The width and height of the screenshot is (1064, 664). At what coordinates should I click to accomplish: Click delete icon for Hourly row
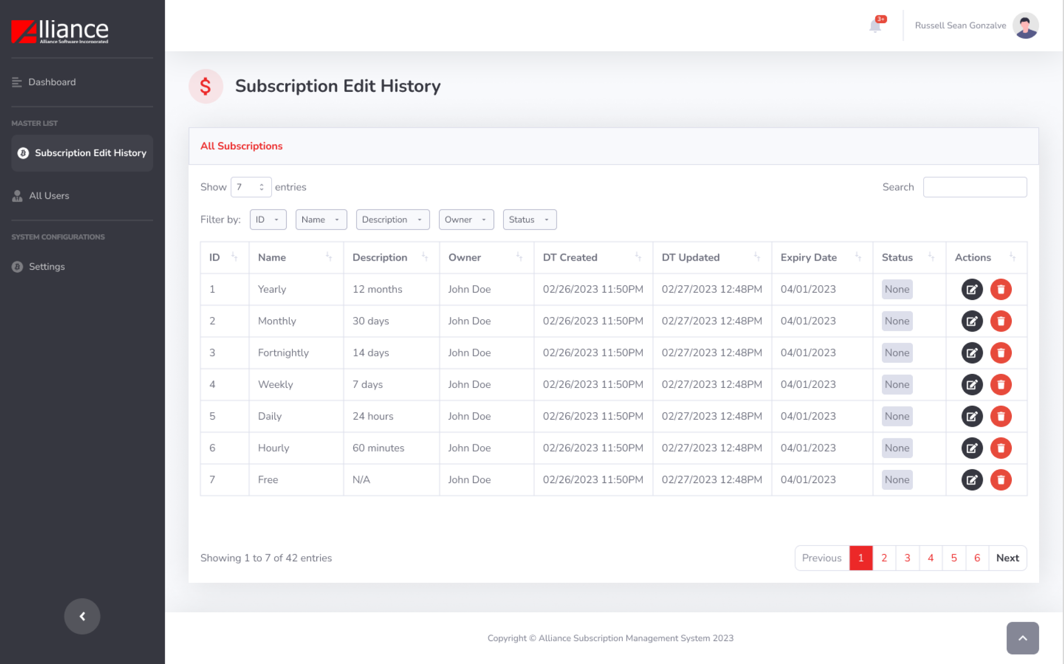pos(1000,448)
